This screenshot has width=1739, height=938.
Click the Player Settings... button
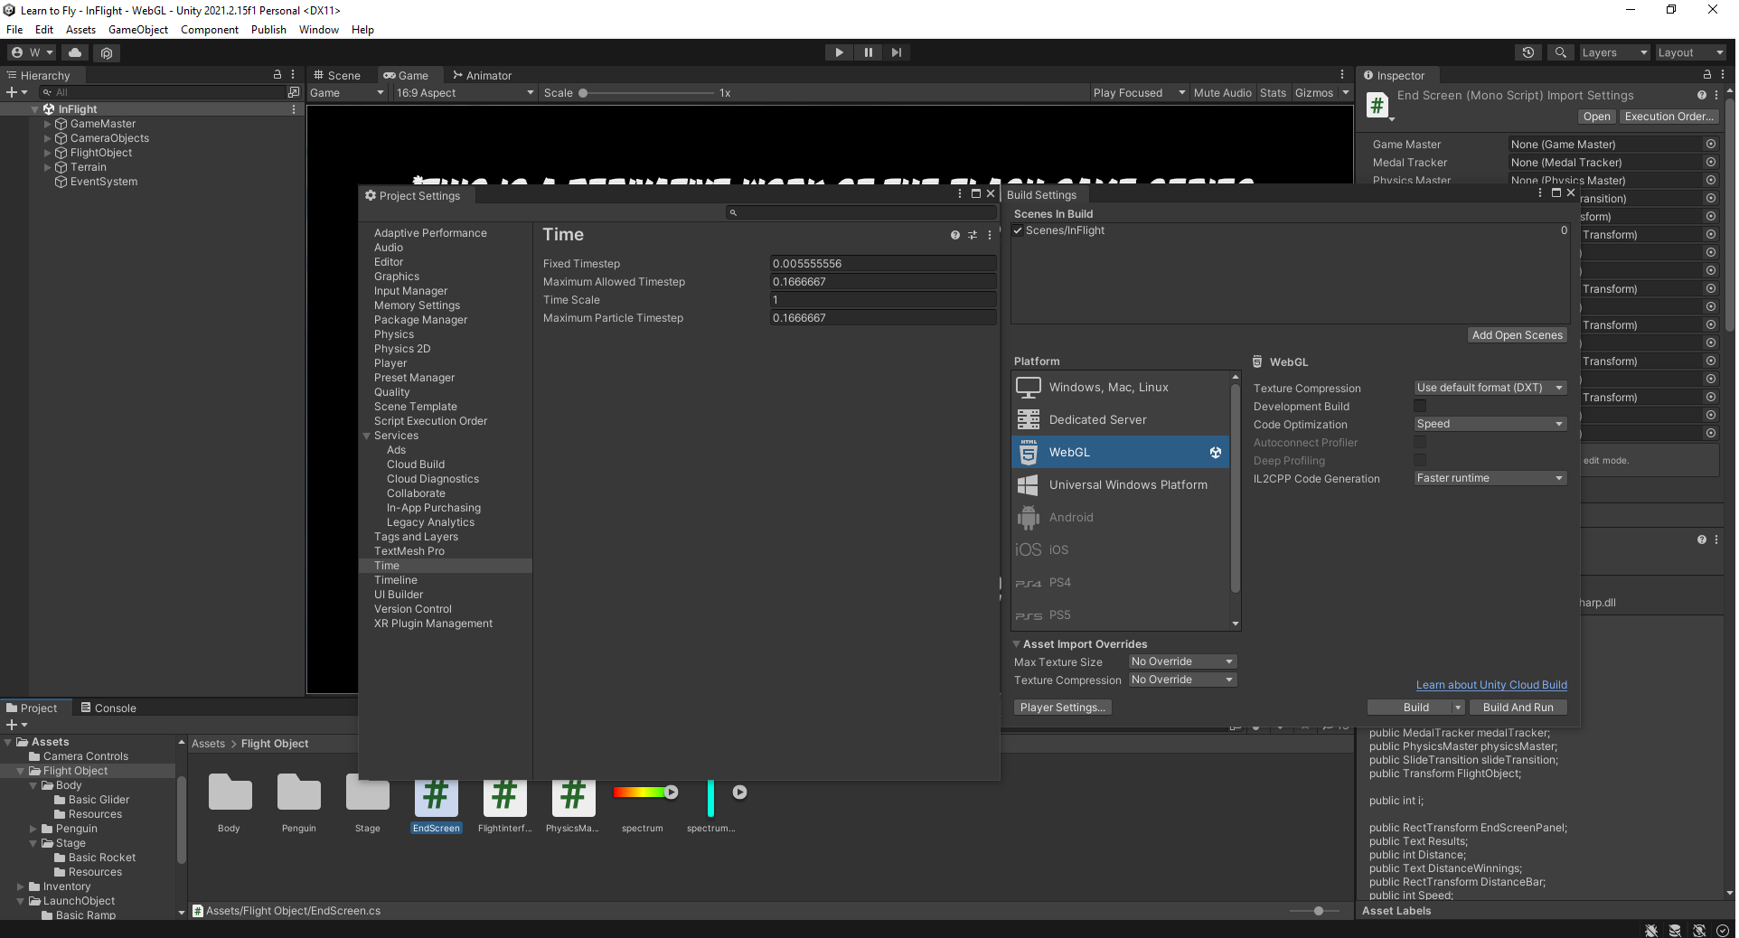click(1062, 708)
